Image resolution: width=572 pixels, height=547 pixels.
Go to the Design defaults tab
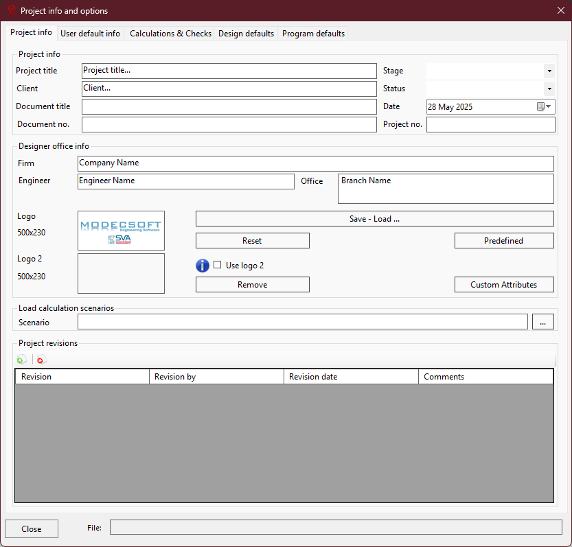246,34
